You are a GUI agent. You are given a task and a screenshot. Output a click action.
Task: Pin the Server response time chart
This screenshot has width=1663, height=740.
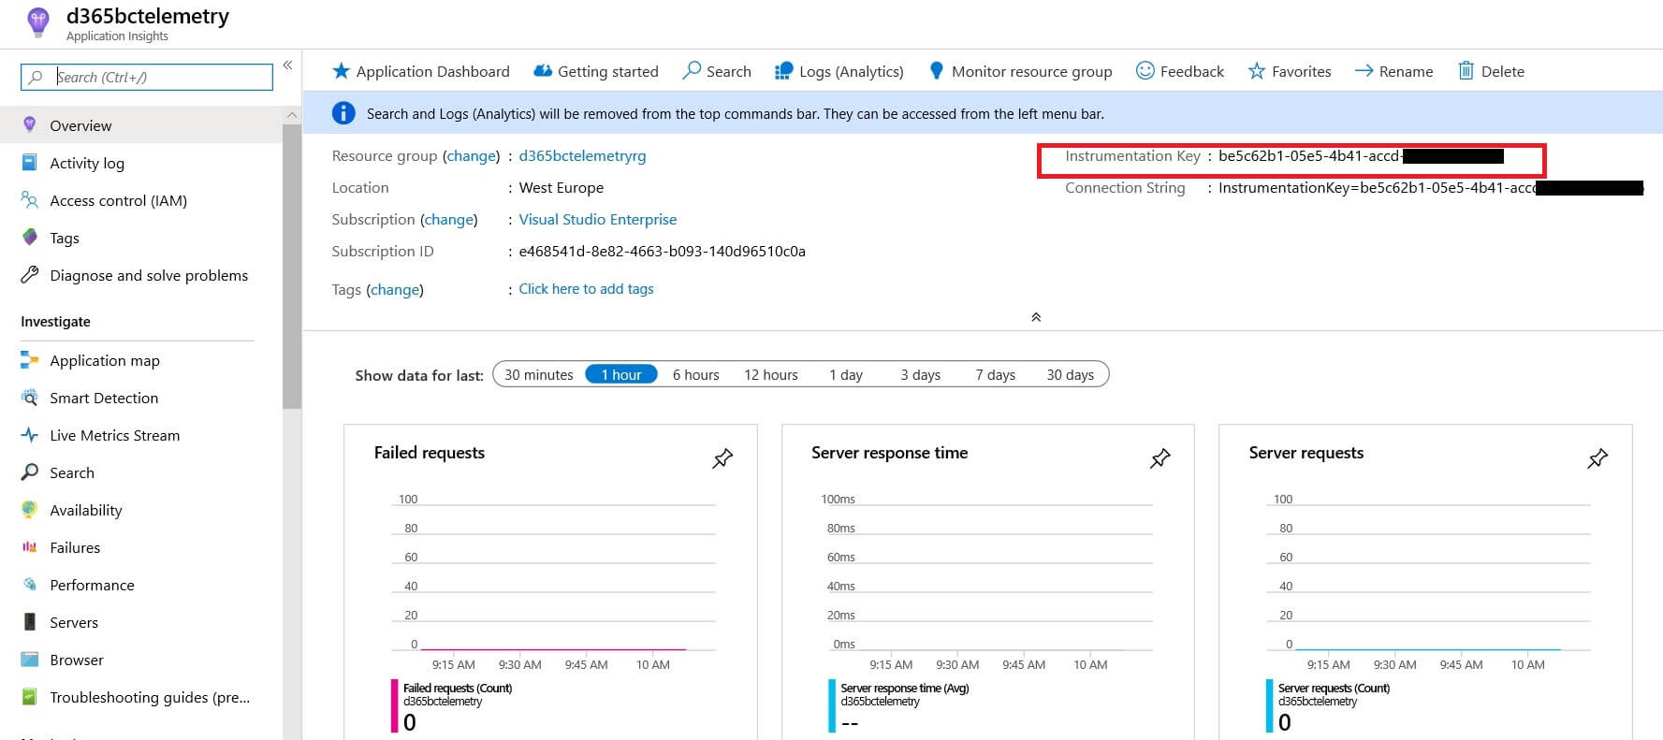pyautogui.click(x=1160, y=458)
